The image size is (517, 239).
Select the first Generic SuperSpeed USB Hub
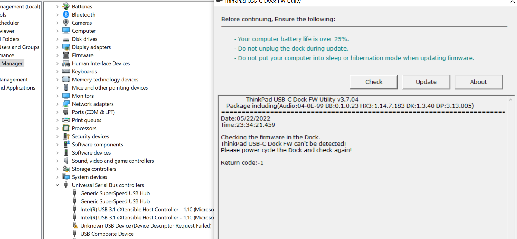pos(115,193)
